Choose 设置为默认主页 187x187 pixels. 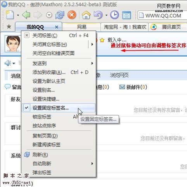point(59,81)
